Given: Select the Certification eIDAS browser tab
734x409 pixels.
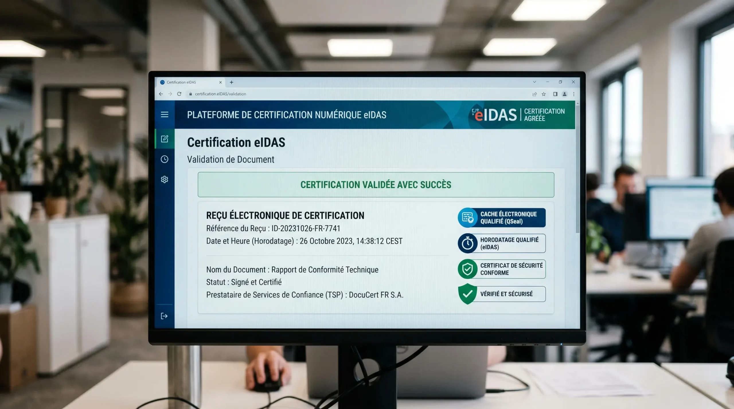Looking at the screenshot, I should [191, 82].
